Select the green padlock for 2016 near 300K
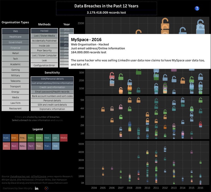The width and height of the screenshot is (211, 192). (200, 162)
